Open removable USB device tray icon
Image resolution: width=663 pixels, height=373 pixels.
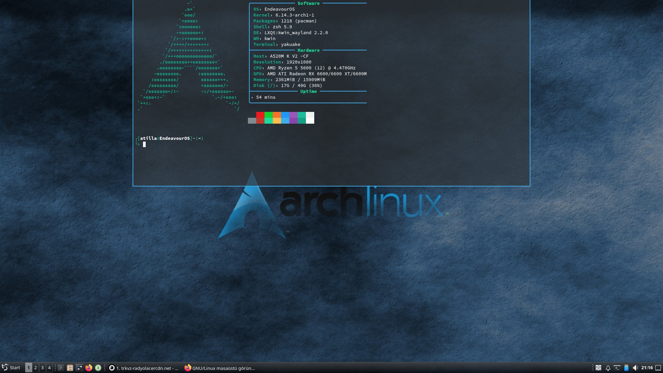click(x=626, y=368)
